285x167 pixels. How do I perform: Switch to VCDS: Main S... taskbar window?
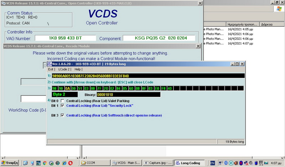point(126,163)
